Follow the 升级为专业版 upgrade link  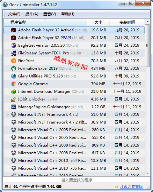point(131,187)
